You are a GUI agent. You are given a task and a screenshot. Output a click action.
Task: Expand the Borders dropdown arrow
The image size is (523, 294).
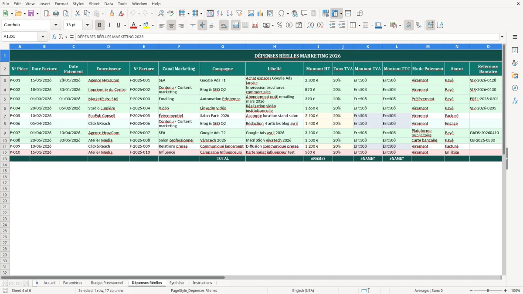359,25
